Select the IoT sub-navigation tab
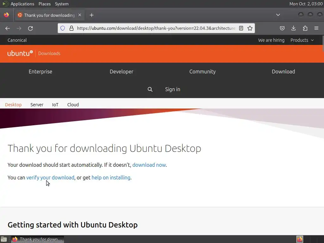 pos(55,104)
